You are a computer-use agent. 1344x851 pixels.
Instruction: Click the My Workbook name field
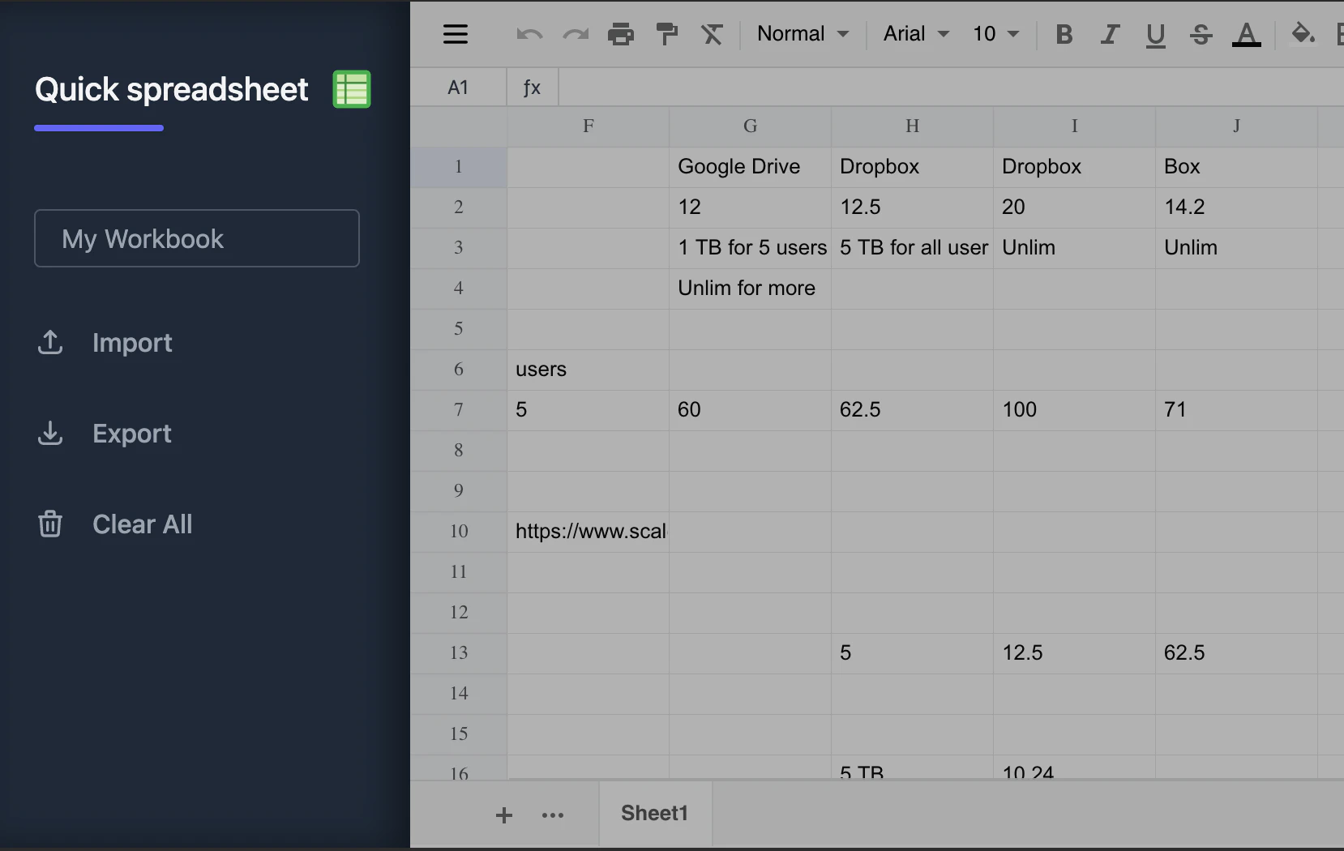point(196,238)
